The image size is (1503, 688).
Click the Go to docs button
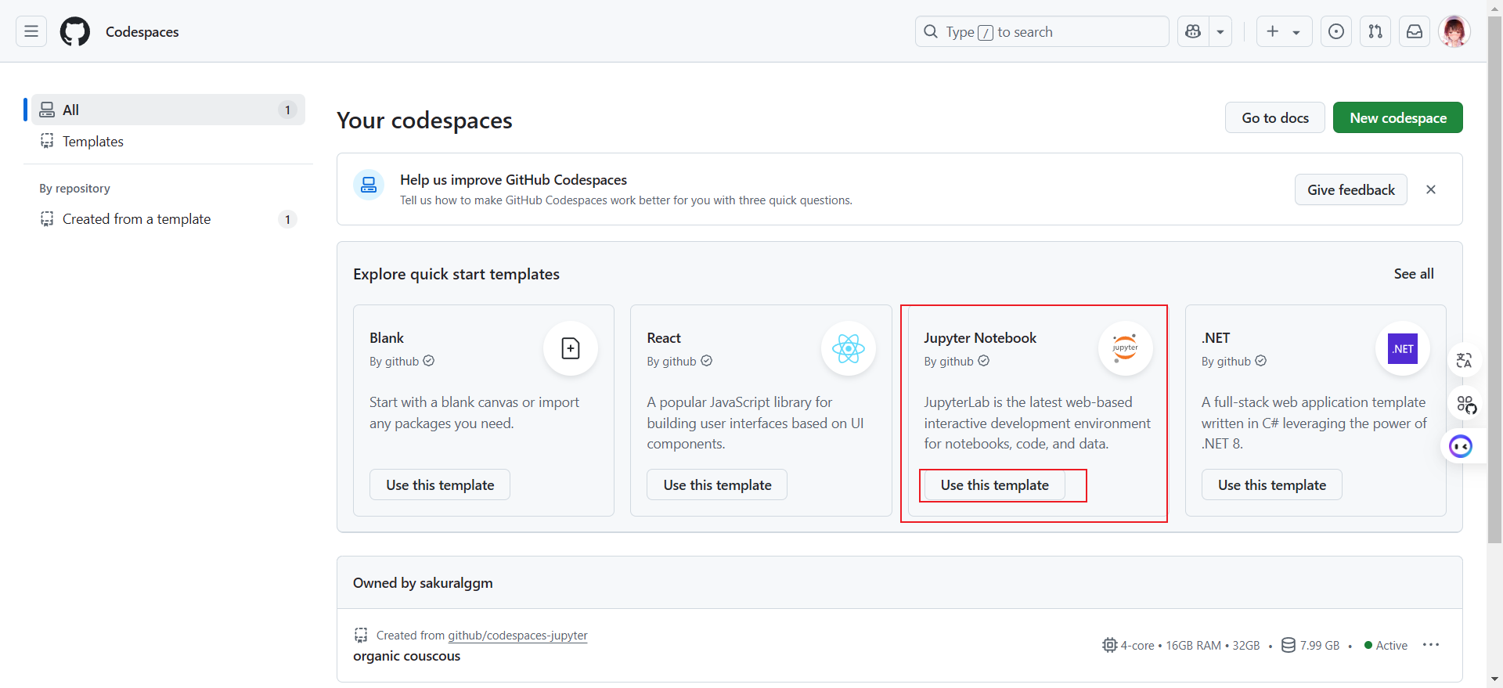(1275, 117)
